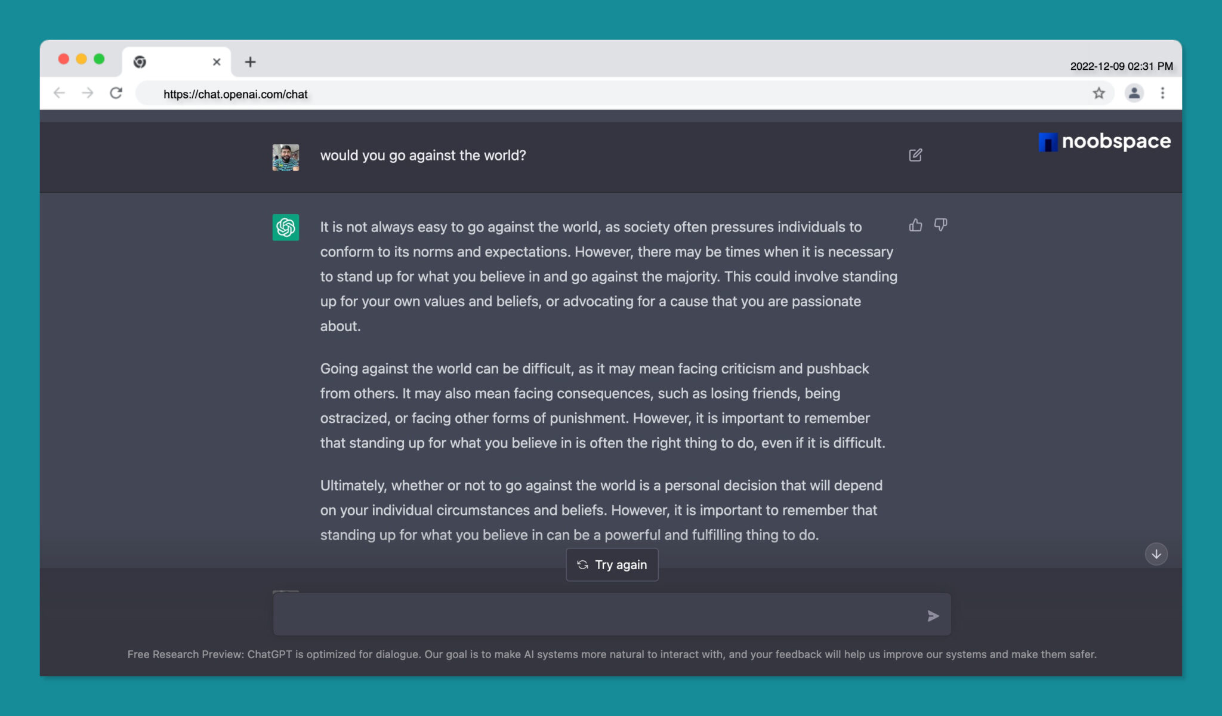Reload the page with refresh icon
This screenshot has height=716, width=1222.
[x=116, y=93]
